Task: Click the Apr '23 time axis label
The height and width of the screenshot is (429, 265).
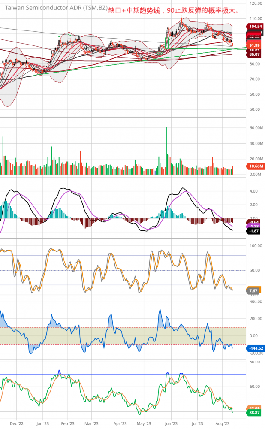Action: pyautogui.click(x=120, y=423)
